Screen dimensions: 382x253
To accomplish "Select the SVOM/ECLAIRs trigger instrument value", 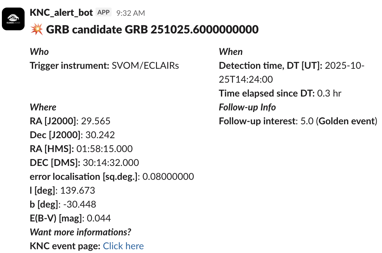I will click(145, 66).
